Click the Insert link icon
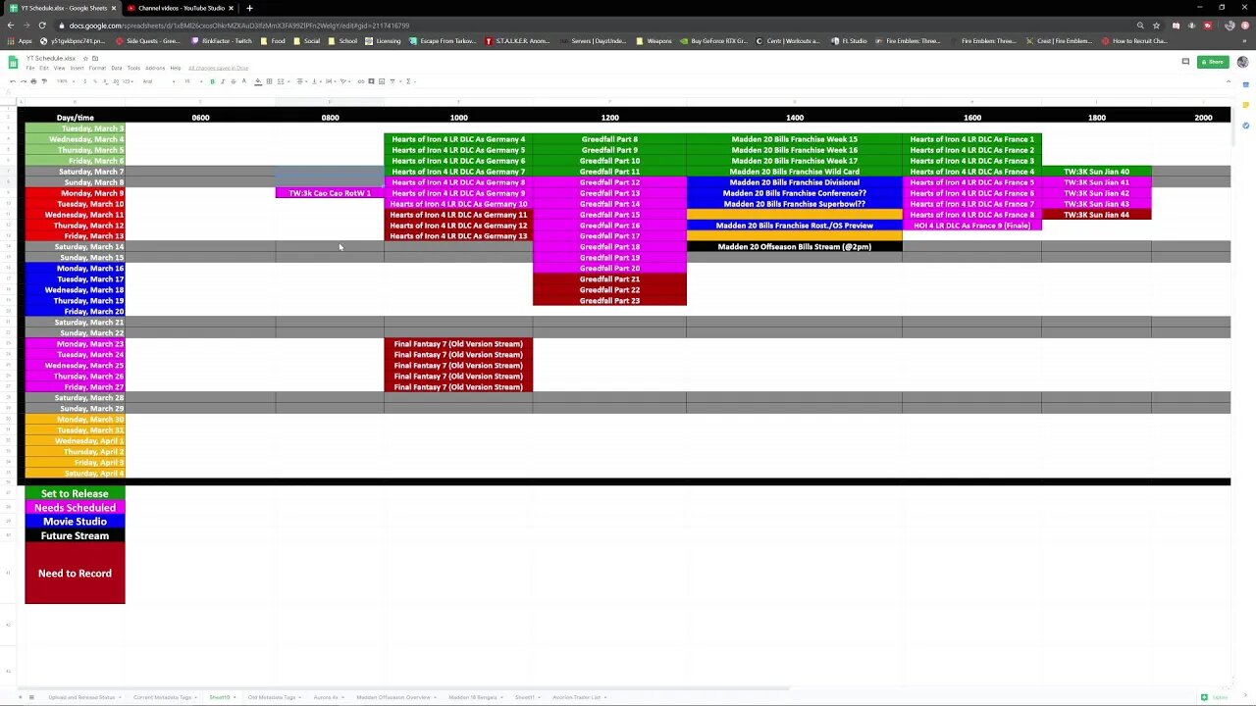This screenshot has height=706, width=1256. [361, 81]
